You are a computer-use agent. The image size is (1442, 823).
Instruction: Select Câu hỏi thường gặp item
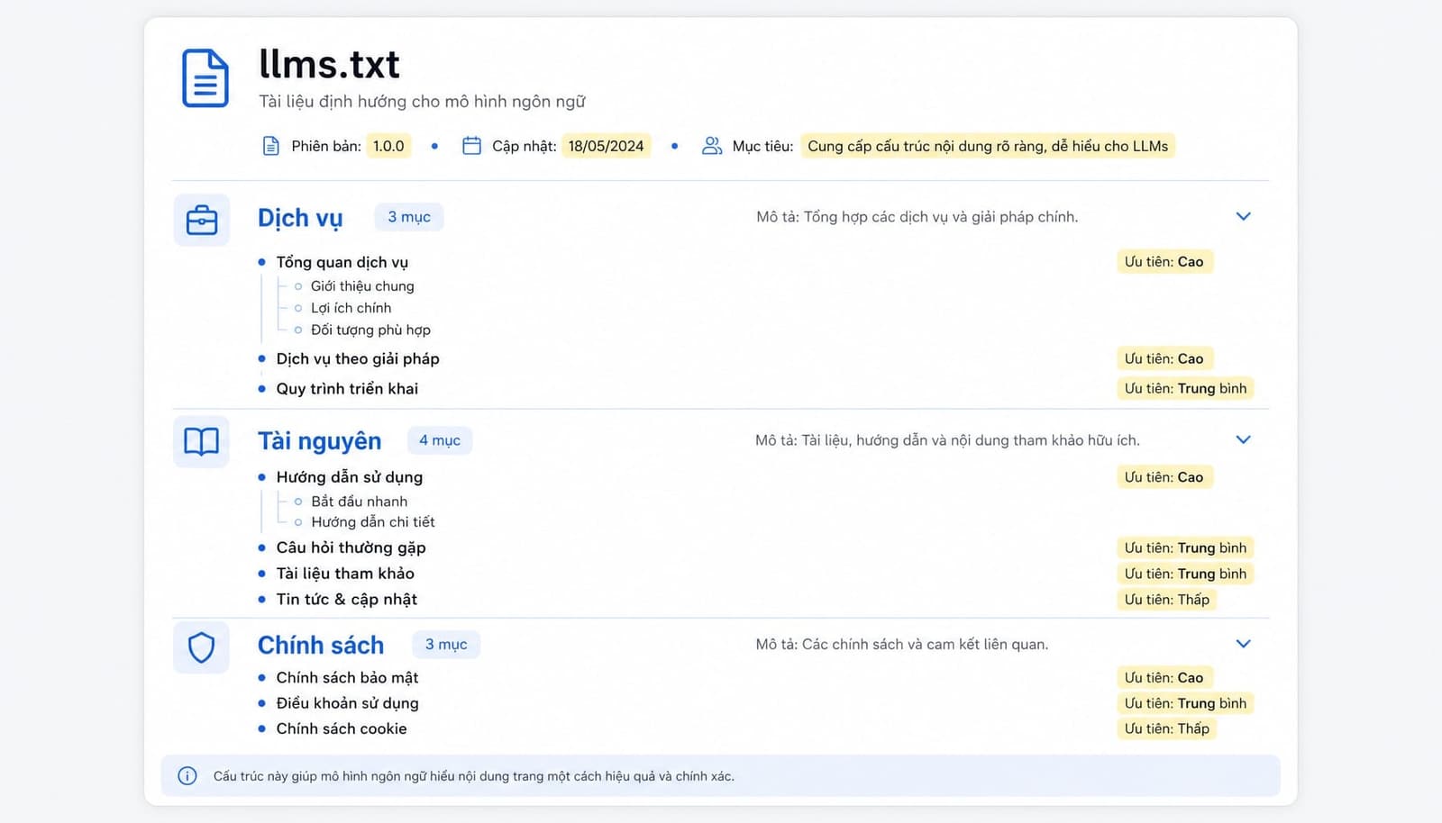(351, 547)
